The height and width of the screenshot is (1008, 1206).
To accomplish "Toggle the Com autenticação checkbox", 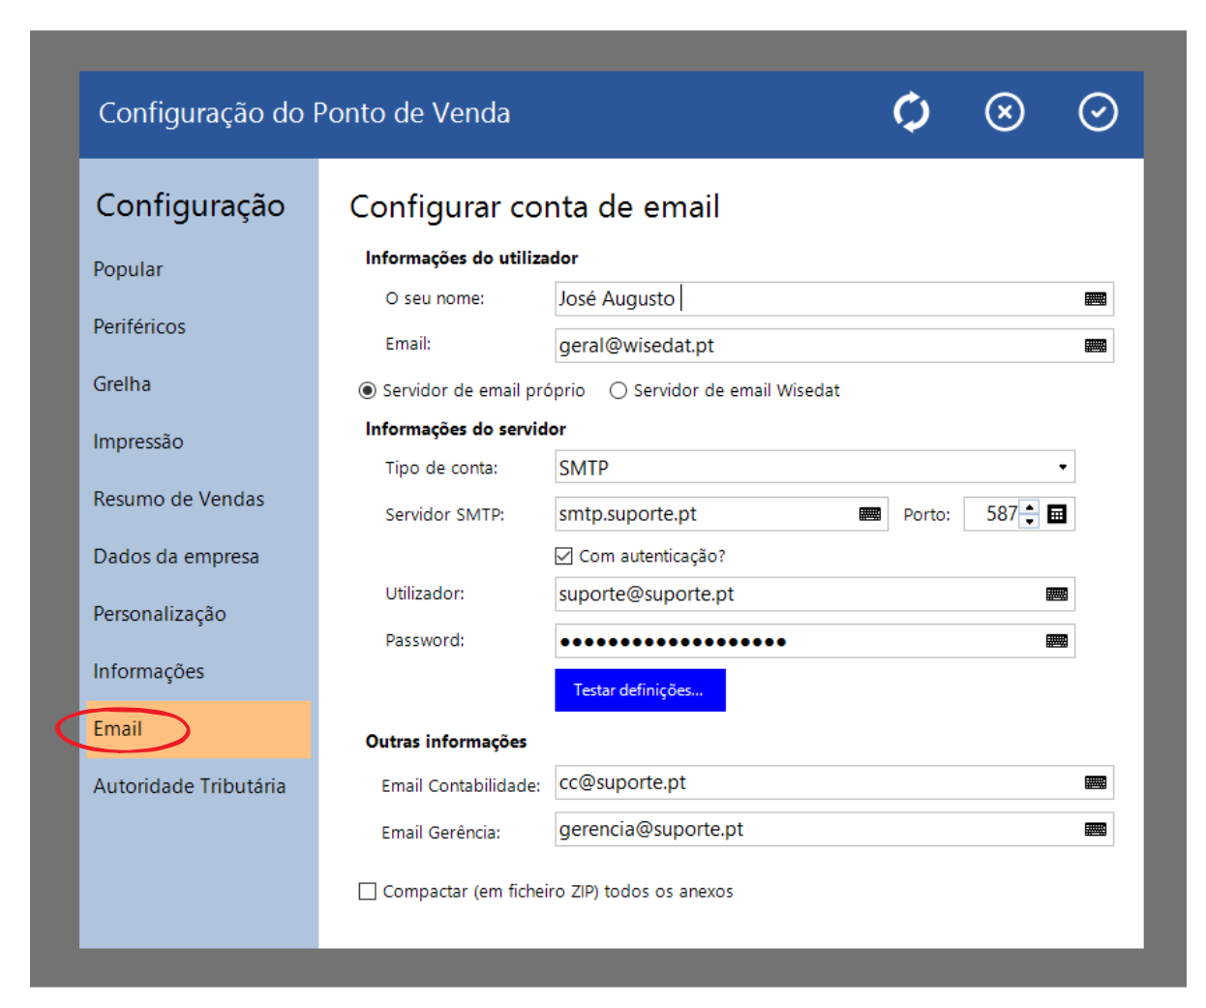I will coord(564,556).
